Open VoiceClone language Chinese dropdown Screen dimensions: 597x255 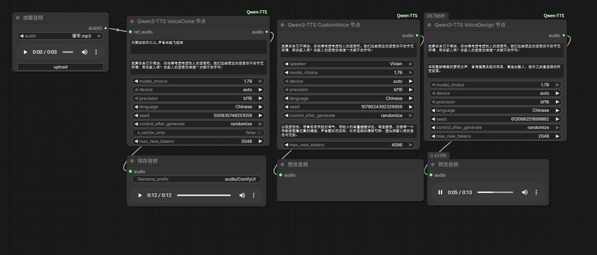(198, 107)
